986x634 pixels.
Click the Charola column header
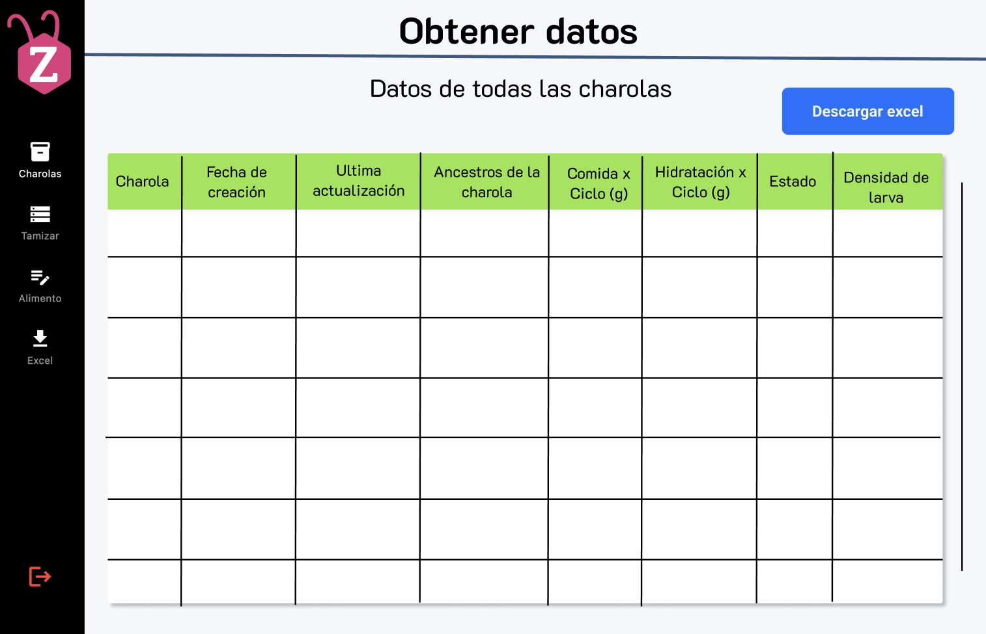142,182
